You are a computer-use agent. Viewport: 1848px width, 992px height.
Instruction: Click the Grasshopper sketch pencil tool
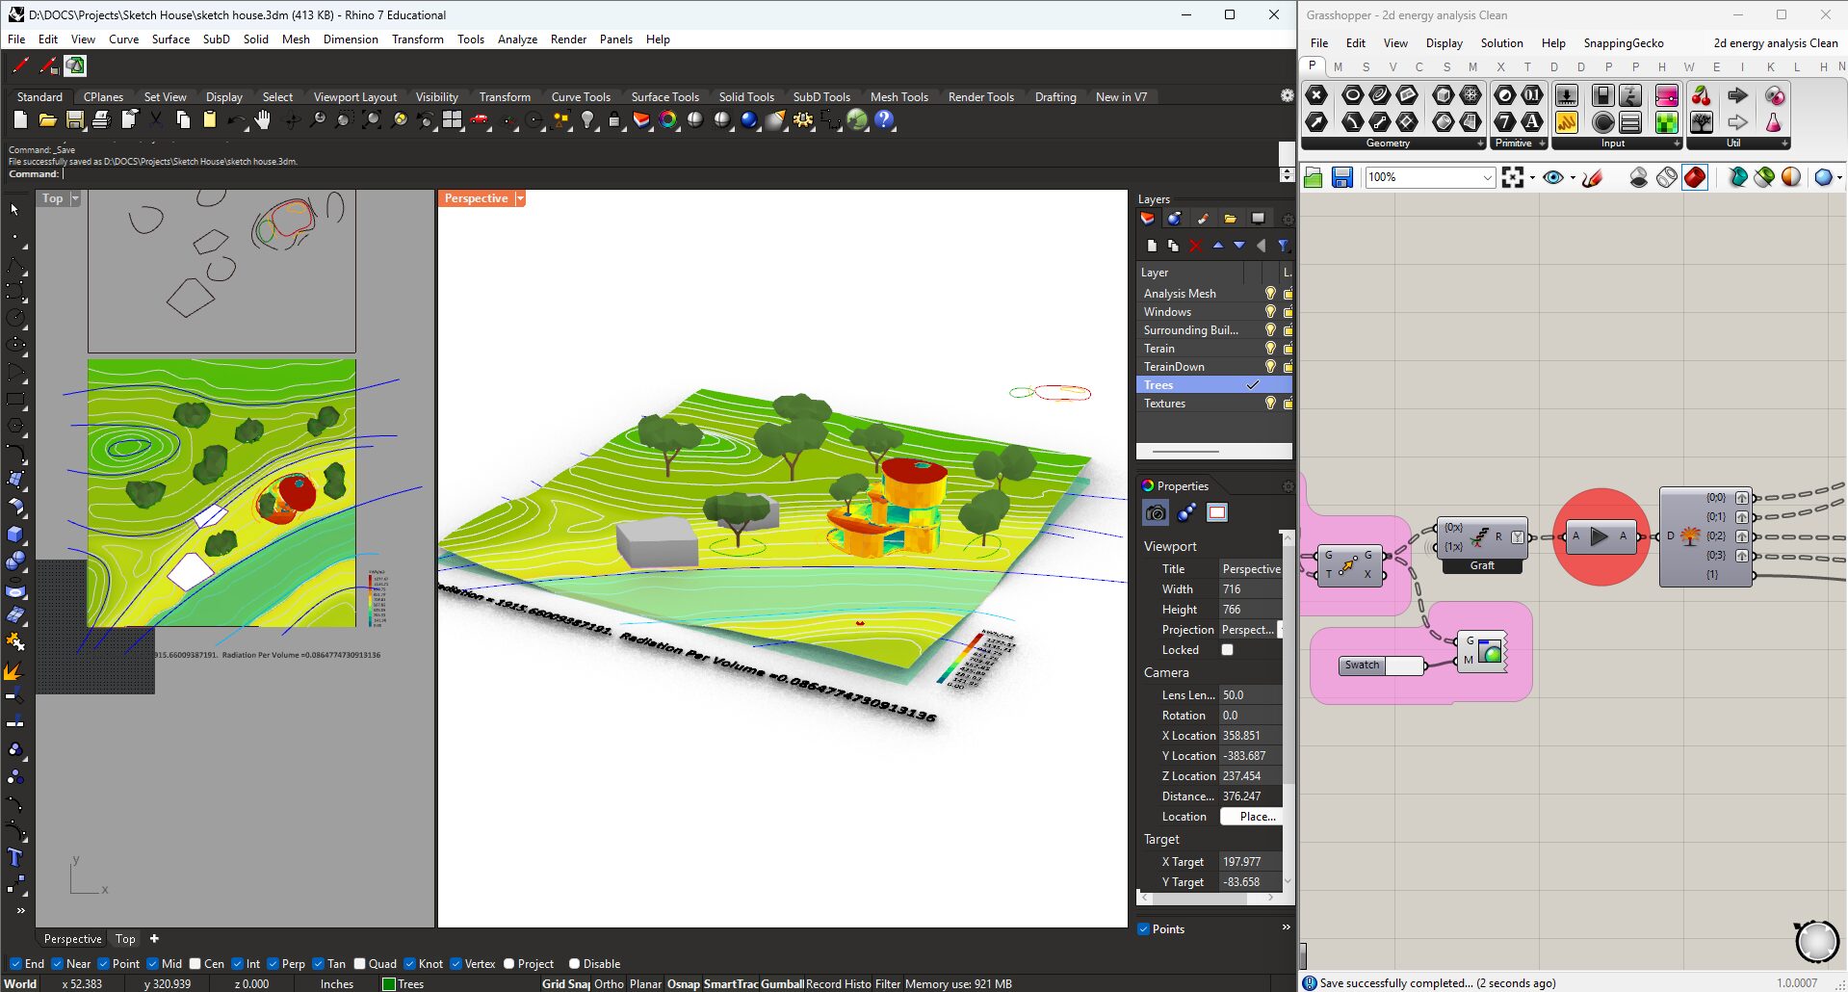(x=1592, y=177)
